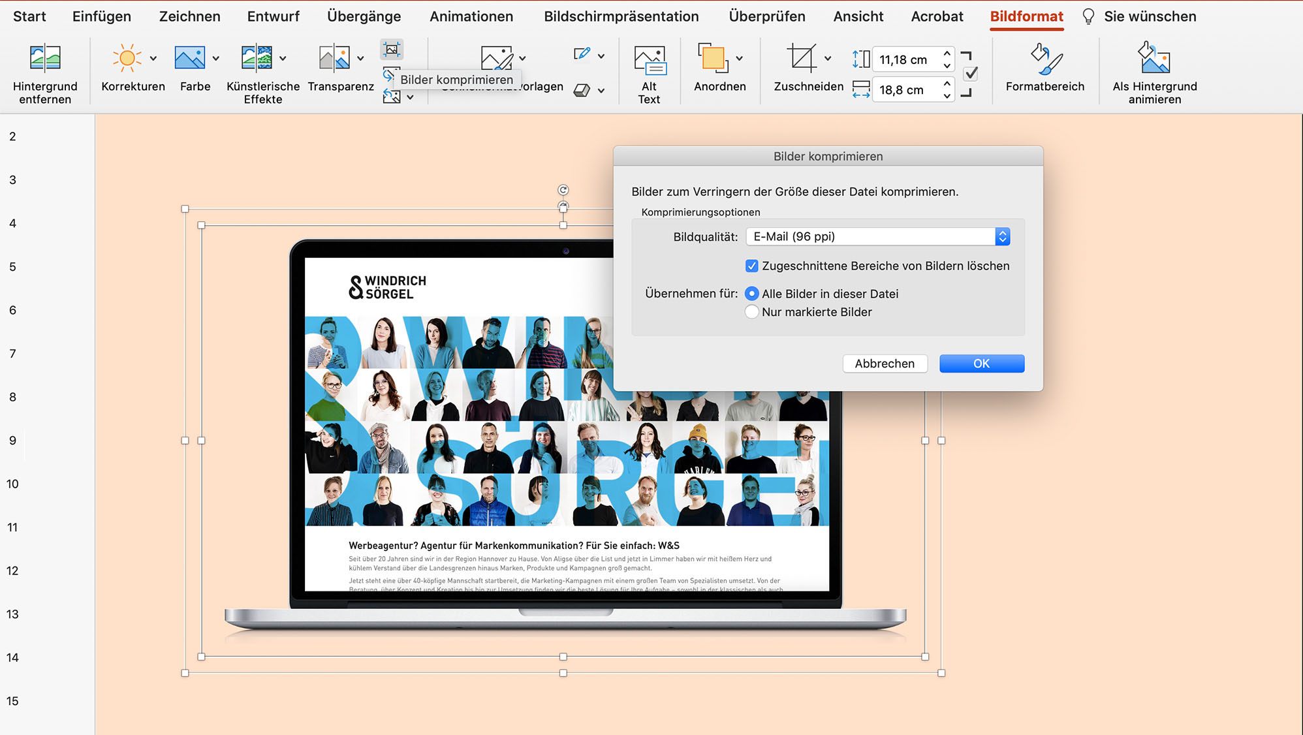Image resolution: width=1303 pixels, height=735 pixels.
Task: Expand the Zuschneiden dropdown arrow
Action: (x=828, y=58)
